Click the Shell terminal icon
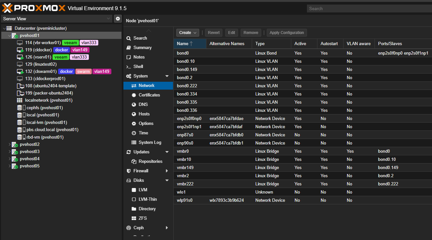Screen dimensions: 432x240 [x=129, y=67]
